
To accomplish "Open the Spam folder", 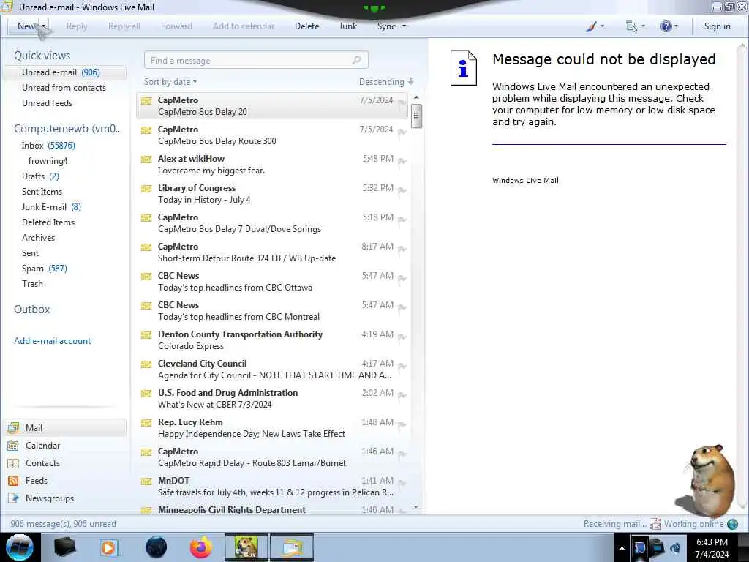I will 45,269.
